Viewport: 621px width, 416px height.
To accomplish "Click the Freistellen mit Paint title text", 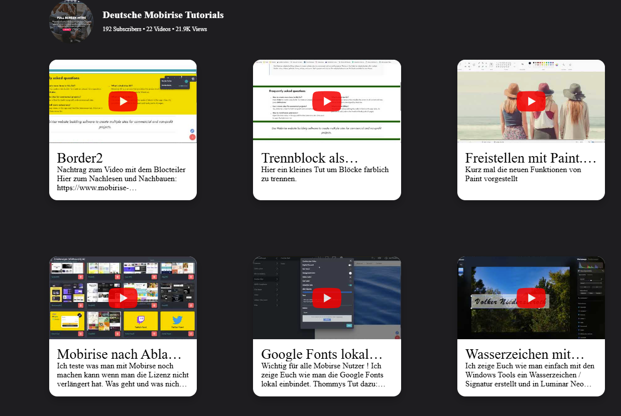I will pos(530,158).
